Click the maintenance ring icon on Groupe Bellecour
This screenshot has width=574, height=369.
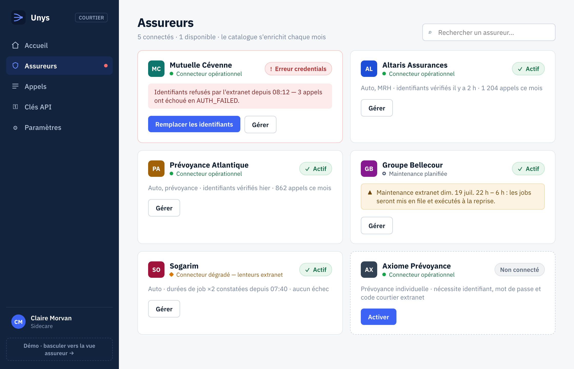point(384,173)
